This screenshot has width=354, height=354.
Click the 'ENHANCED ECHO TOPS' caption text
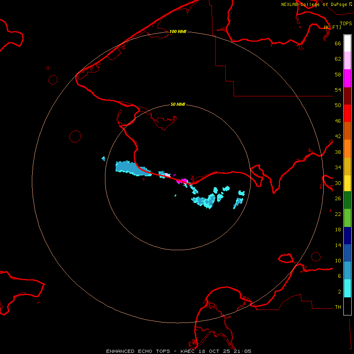pyautogui.click(x=138, y=351)
